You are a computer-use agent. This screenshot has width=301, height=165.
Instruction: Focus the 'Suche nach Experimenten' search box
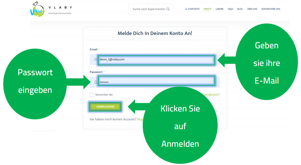(x=149, y=9)
